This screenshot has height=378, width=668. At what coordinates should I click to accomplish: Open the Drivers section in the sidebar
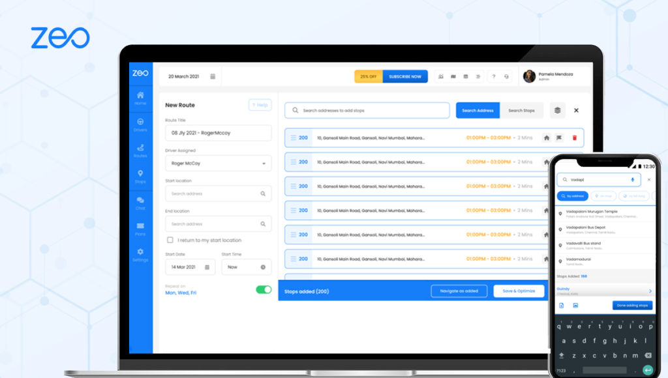tap(140, 124)
